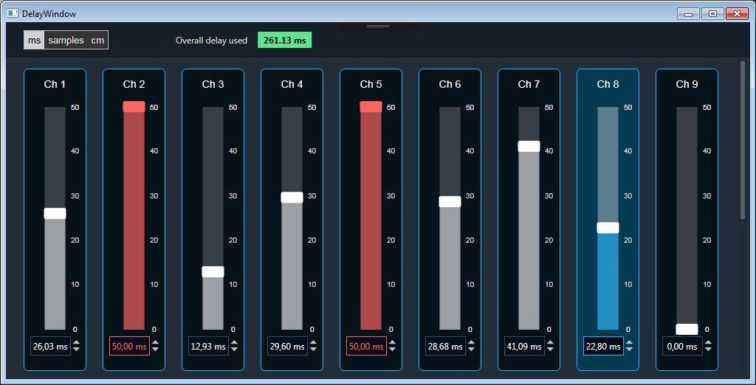The height and width of the screenshot is (385, 756).
Task: Decrease Ch 4 delay with down arrow
Action: 313,350
